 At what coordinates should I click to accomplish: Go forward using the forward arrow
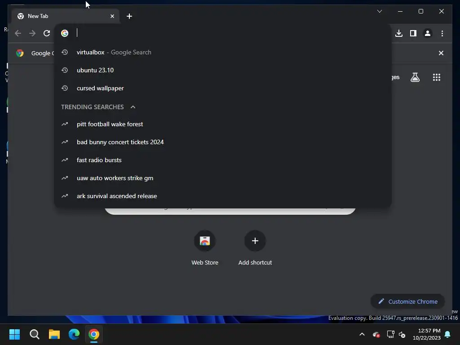(32, 33)
